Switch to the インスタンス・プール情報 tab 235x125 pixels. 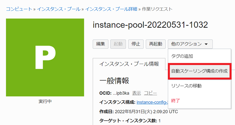(x=129, y=64)
